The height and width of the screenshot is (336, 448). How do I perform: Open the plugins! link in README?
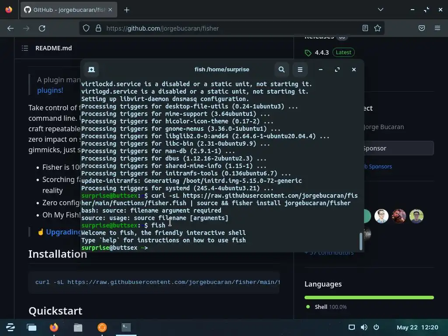pyautogui.click(x=50, y=90)
